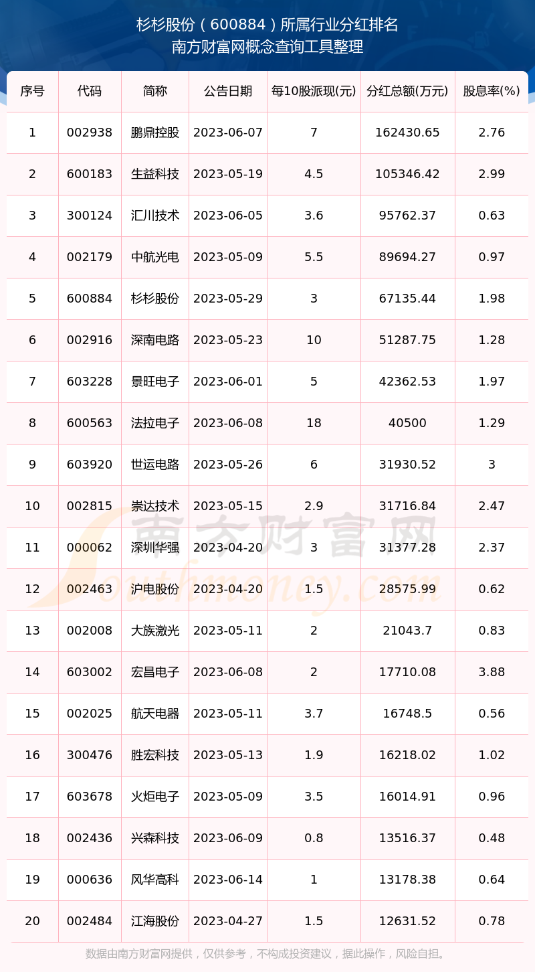Click dividend total 89694.27
The width and height of the screenshot is (535, 972).
pyautogui.click(x=407, y=257)
